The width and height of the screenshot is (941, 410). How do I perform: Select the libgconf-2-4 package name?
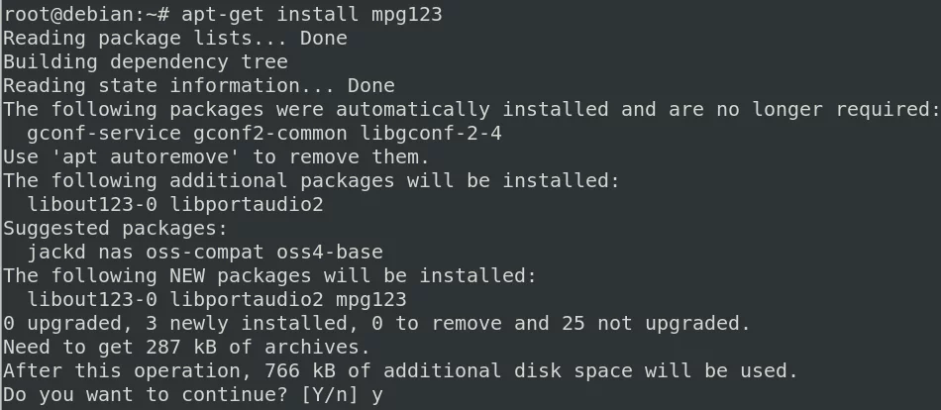click(x=430, y=134)
